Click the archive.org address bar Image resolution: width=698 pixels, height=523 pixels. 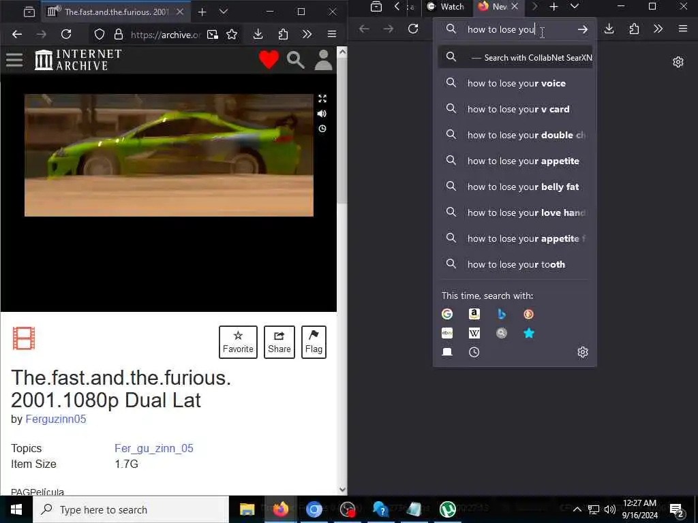pyautogui.click(x=166, y=35)
